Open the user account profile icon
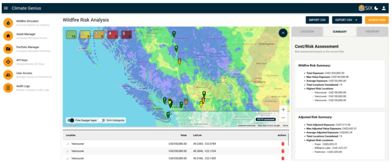 point(384,8)
